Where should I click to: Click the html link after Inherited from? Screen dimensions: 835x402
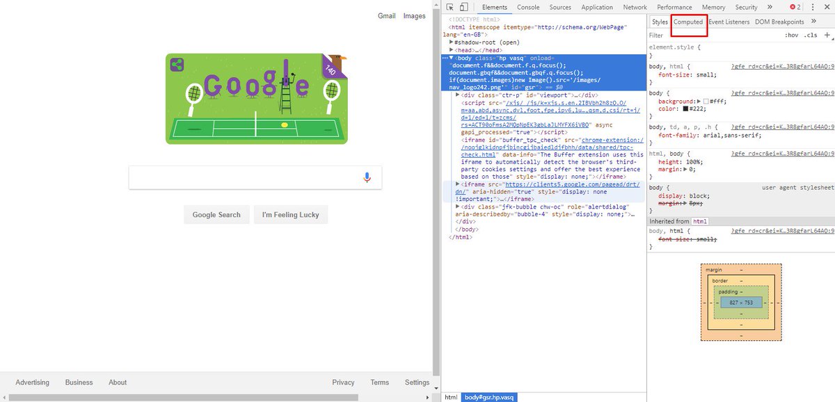coord(700,221)
